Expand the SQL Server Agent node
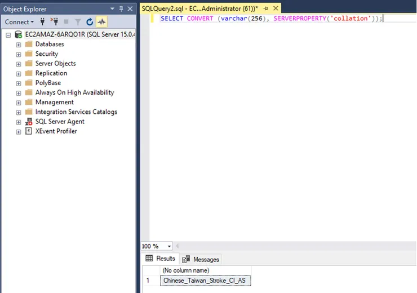Screen dimensions: 417x293 click(19, 122)
